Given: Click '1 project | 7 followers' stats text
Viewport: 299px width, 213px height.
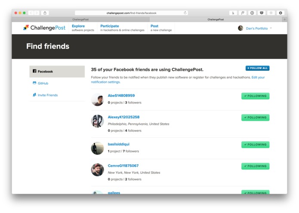Looking at the screenshot, I should tap(123, 151).
